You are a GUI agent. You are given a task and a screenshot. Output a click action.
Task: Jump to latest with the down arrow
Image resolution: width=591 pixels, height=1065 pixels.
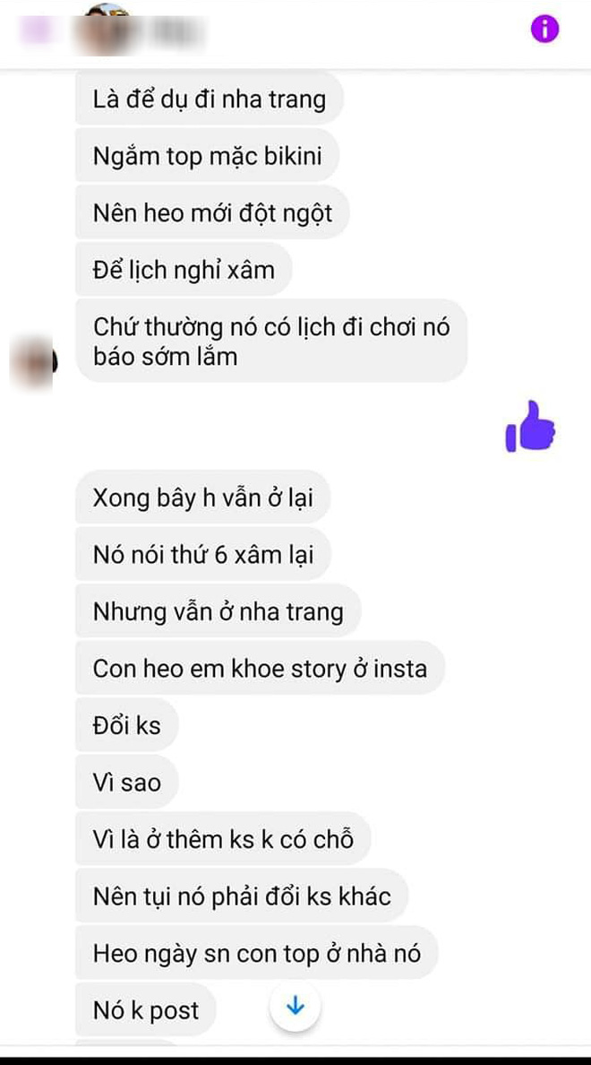tap(295, 1007)
